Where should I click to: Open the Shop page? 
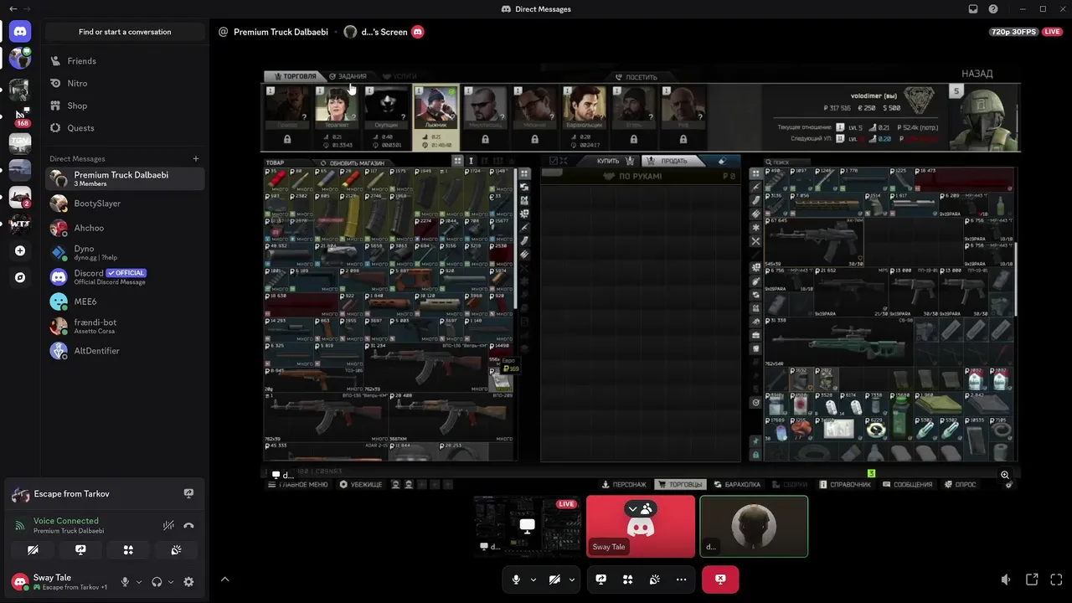click(x=125, y=106)
